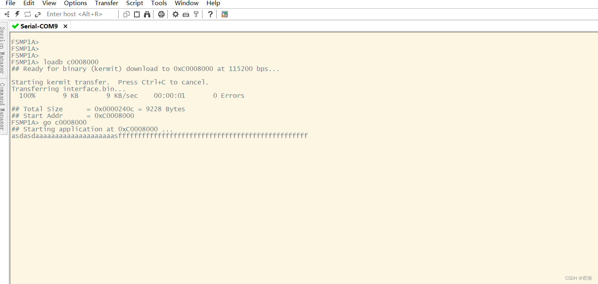Click 'Starting kermit transfer' line
Viewport: 598px width, 284px height.
coord(110,82)
